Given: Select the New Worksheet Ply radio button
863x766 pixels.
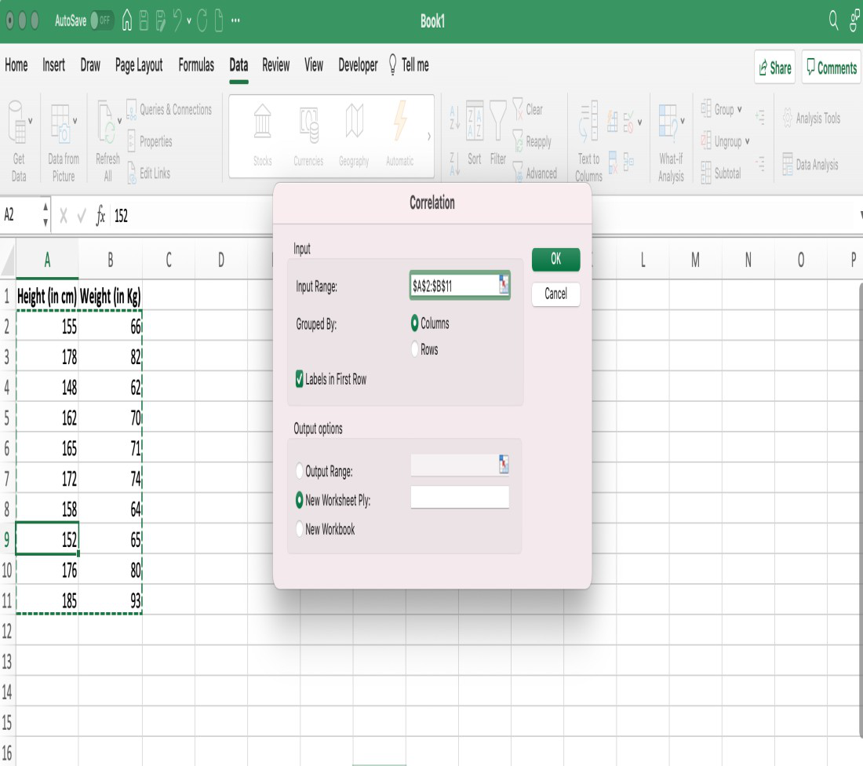Looking at the screenshot, I should click(300, 500).
